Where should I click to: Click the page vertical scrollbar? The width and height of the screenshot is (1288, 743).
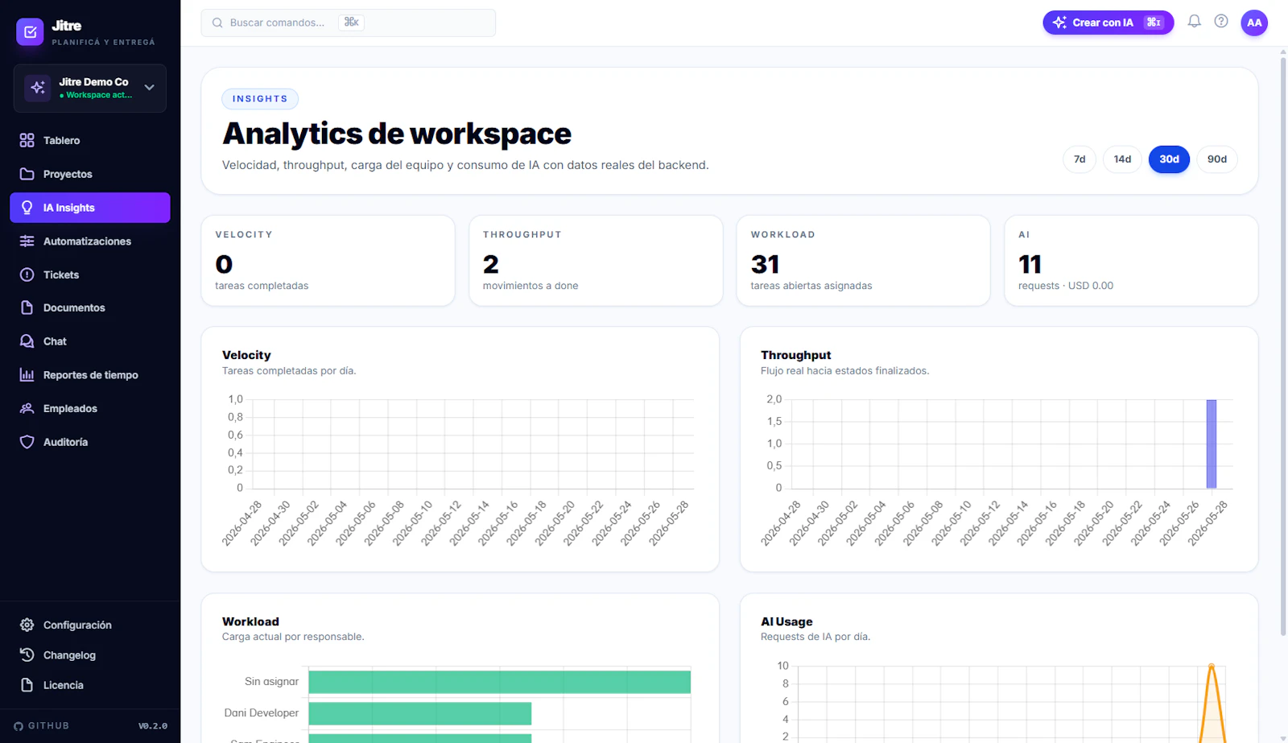click(1283, 346)
